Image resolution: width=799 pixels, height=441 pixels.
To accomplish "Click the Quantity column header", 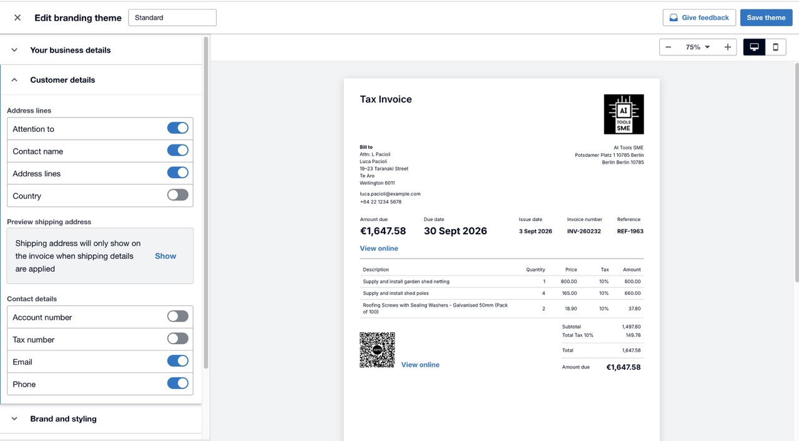I will coord(536,270).
